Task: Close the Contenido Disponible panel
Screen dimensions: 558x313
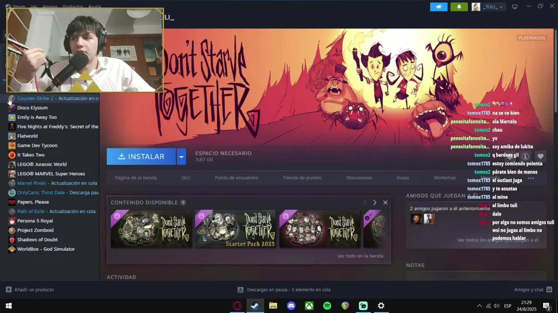Action: coord(385,203)
